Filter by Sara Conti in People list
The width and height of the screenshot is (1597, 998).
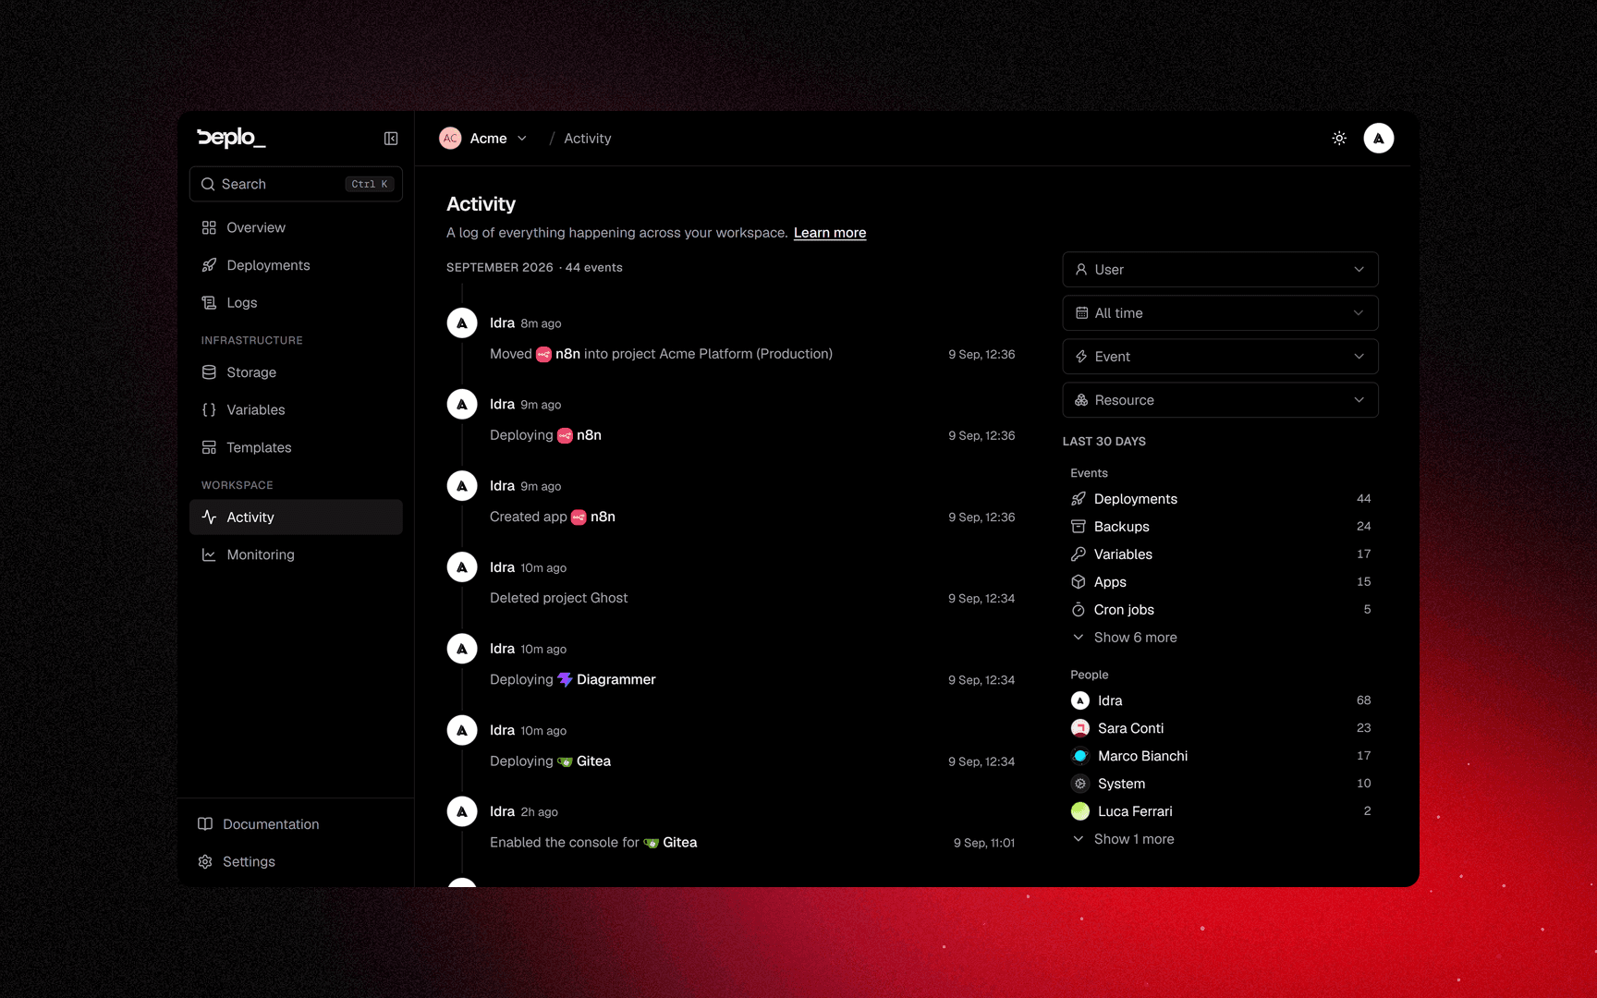click(x=1220, y=728)
